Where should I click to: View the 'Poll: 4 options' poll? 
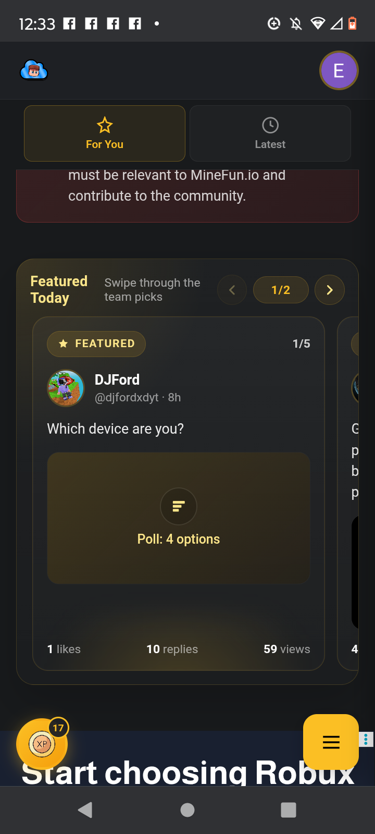[179, 539]
